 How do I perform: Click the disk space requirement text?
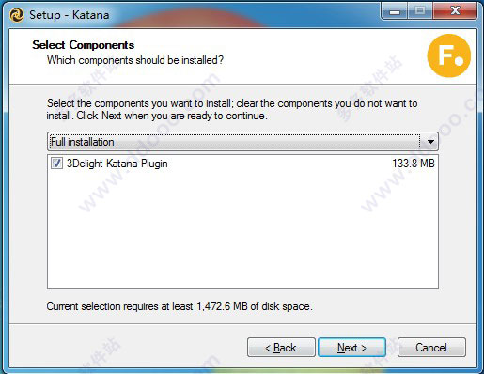180,306
